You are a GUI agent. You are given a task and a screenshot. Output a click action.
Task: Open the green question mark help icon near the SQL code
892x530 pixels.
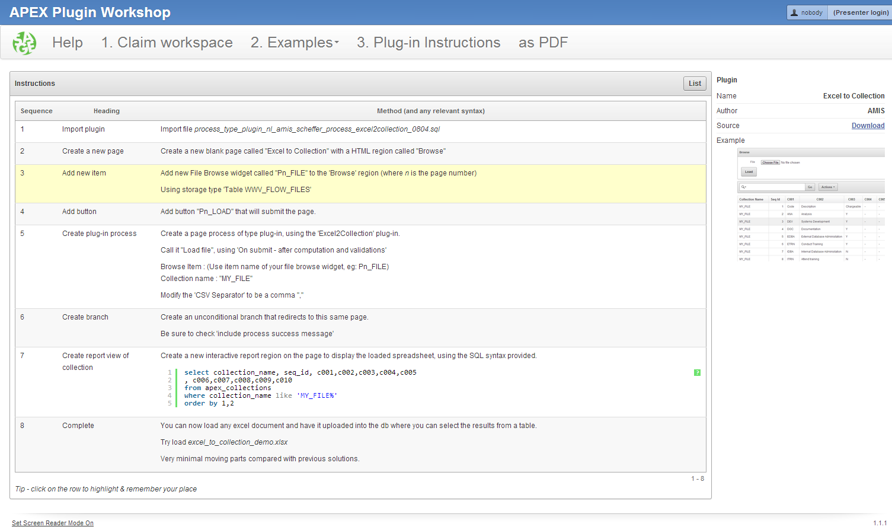(x=697, y=373)
